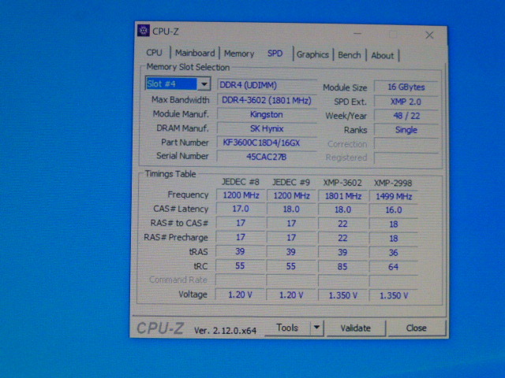The image size is (505, 378).
Task: Click XMP-2998 tRAS value 36
Action: tap(394, 253)
